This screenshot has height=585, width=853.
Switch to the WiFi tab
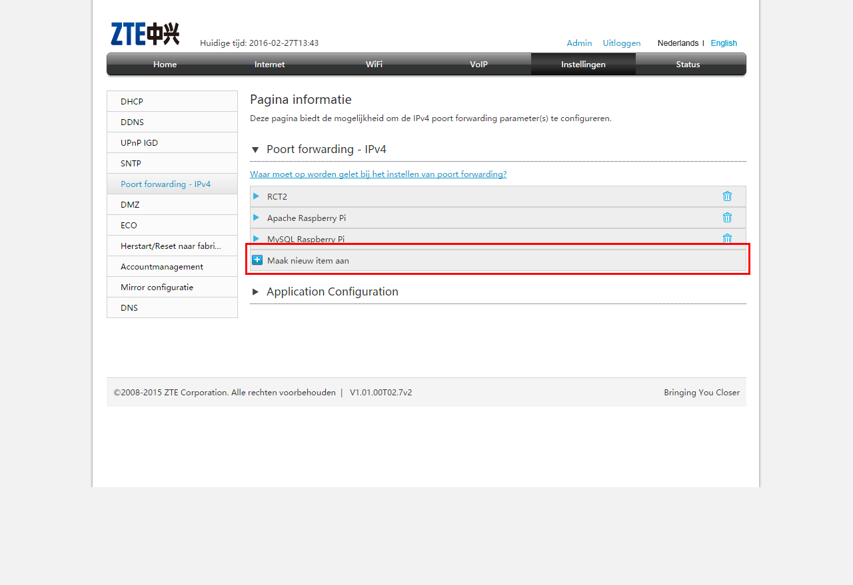374,65
